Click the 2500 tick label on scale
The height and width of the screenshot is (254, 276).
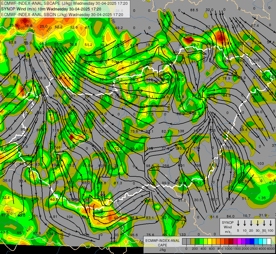(254, 249)
